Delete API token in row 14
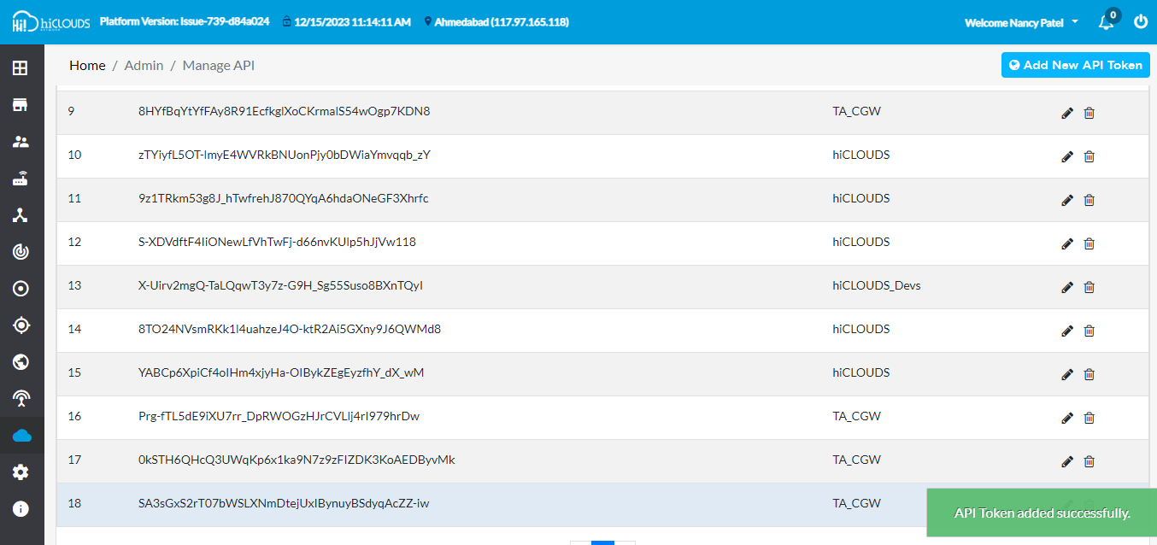Screen dimensions: 1157x545 click(1089, 331)
